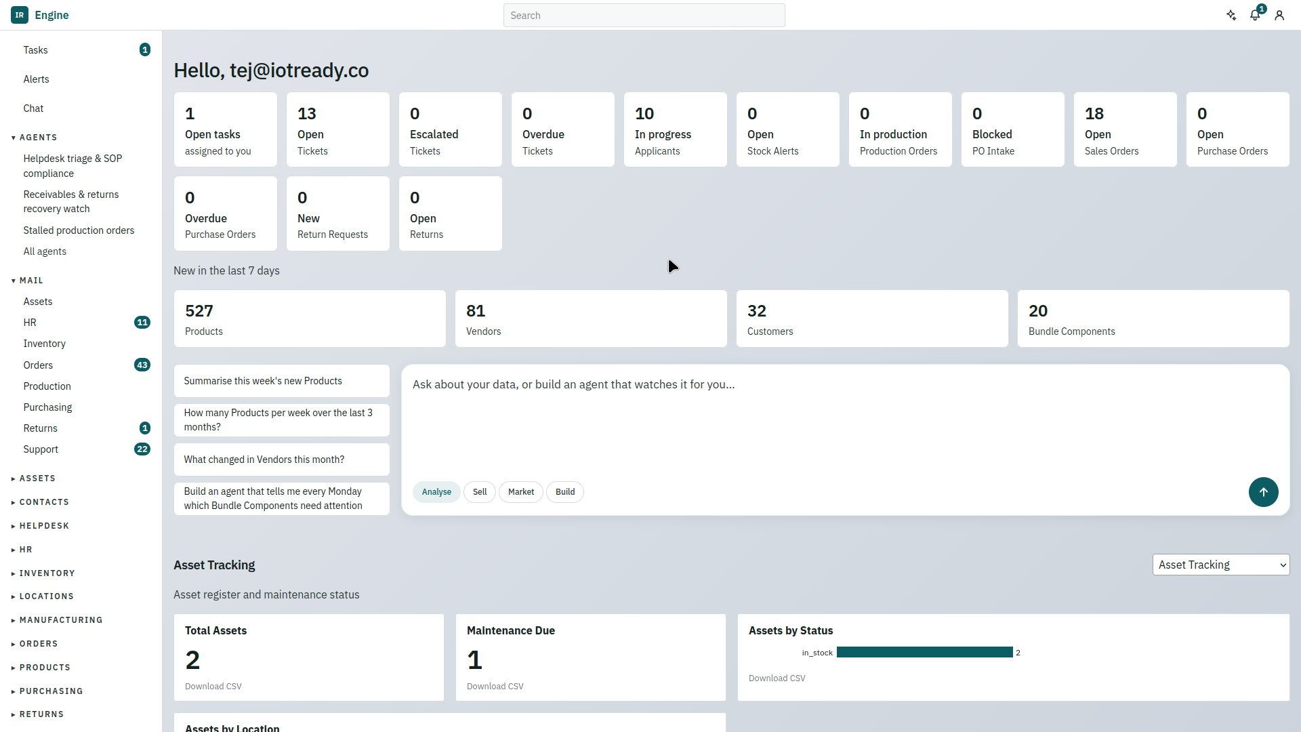The width and height of the screenshot is (1301, 732).
Task: Open the Asset Tracking dashboard dropdown
Action: [1220, 565]
